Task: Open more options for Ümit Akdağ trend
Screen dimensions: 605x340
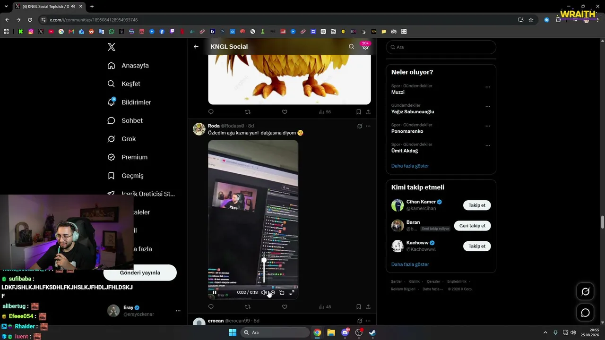Action: [488, 145]
